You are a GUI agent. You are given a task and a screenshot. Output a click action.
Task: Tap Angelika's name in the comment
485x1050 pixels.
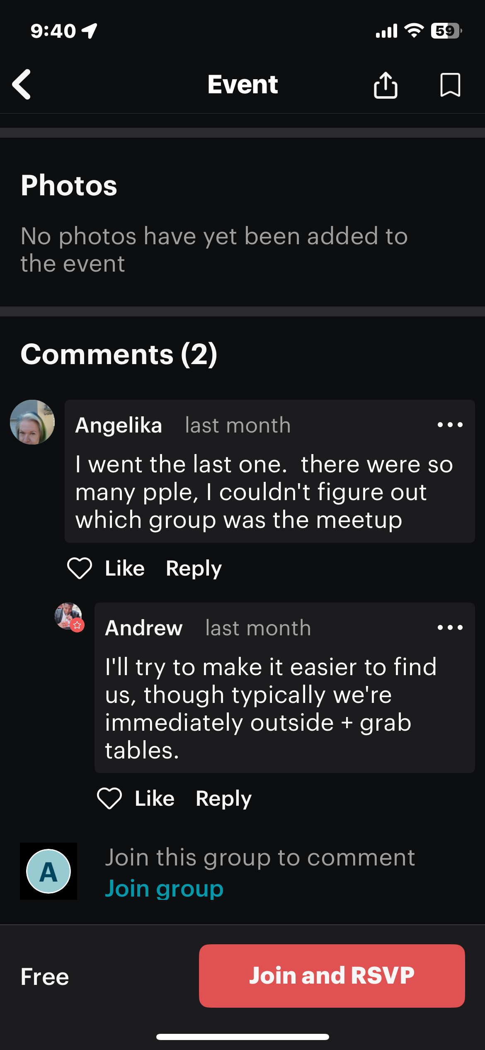pos(119,425)
